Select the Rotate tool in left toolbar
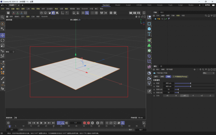The image size is (216, 135). pyautogui.click(x=3, y=40)
